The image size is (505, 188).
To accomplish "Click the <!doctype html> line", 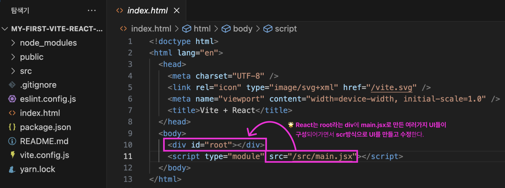I will tap(184, 41).
